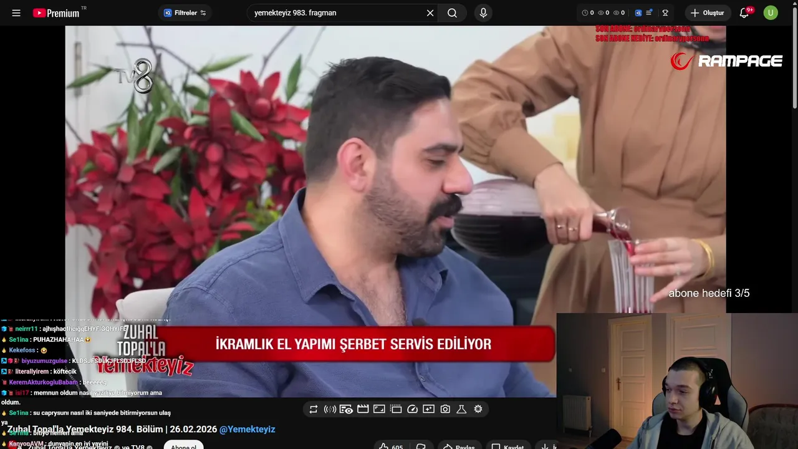Click the experimental flask icon

(461, 409)
